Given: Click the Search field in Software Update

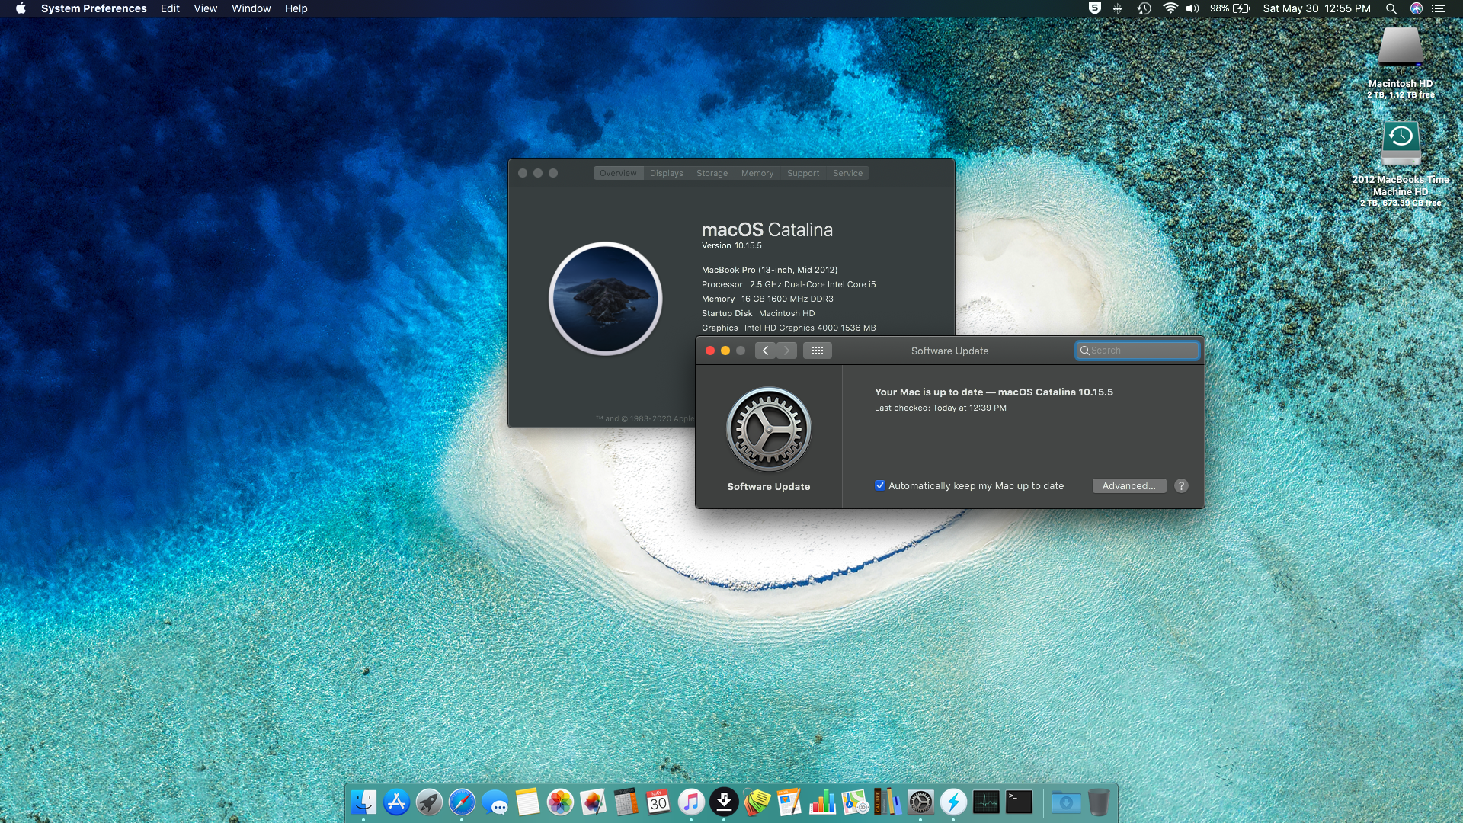Looking at the screenshot, I should coord(1137,351).
